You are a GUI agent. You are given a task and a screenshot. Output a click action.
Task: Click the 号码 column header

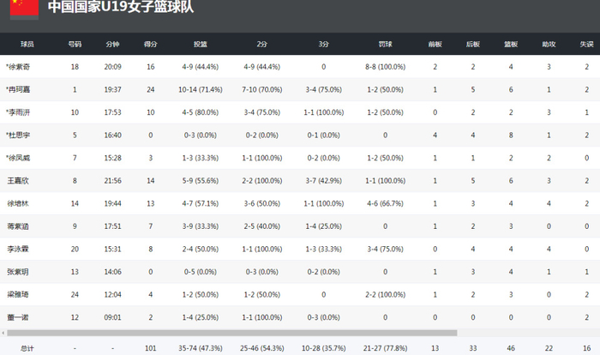[x=75, y=43]
